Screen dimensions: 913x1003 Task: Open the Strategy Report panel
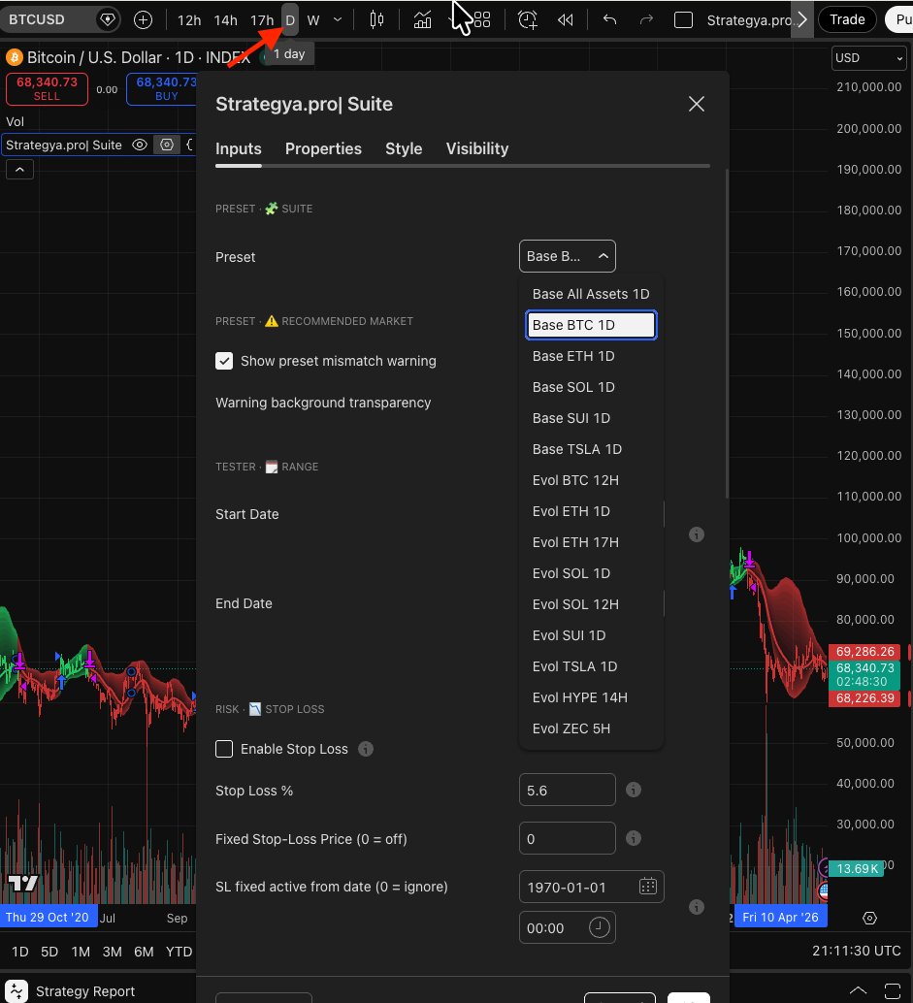(85, 991)
